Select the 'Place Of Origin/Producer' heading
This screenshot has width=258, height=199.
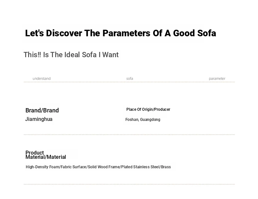[148, 109]
